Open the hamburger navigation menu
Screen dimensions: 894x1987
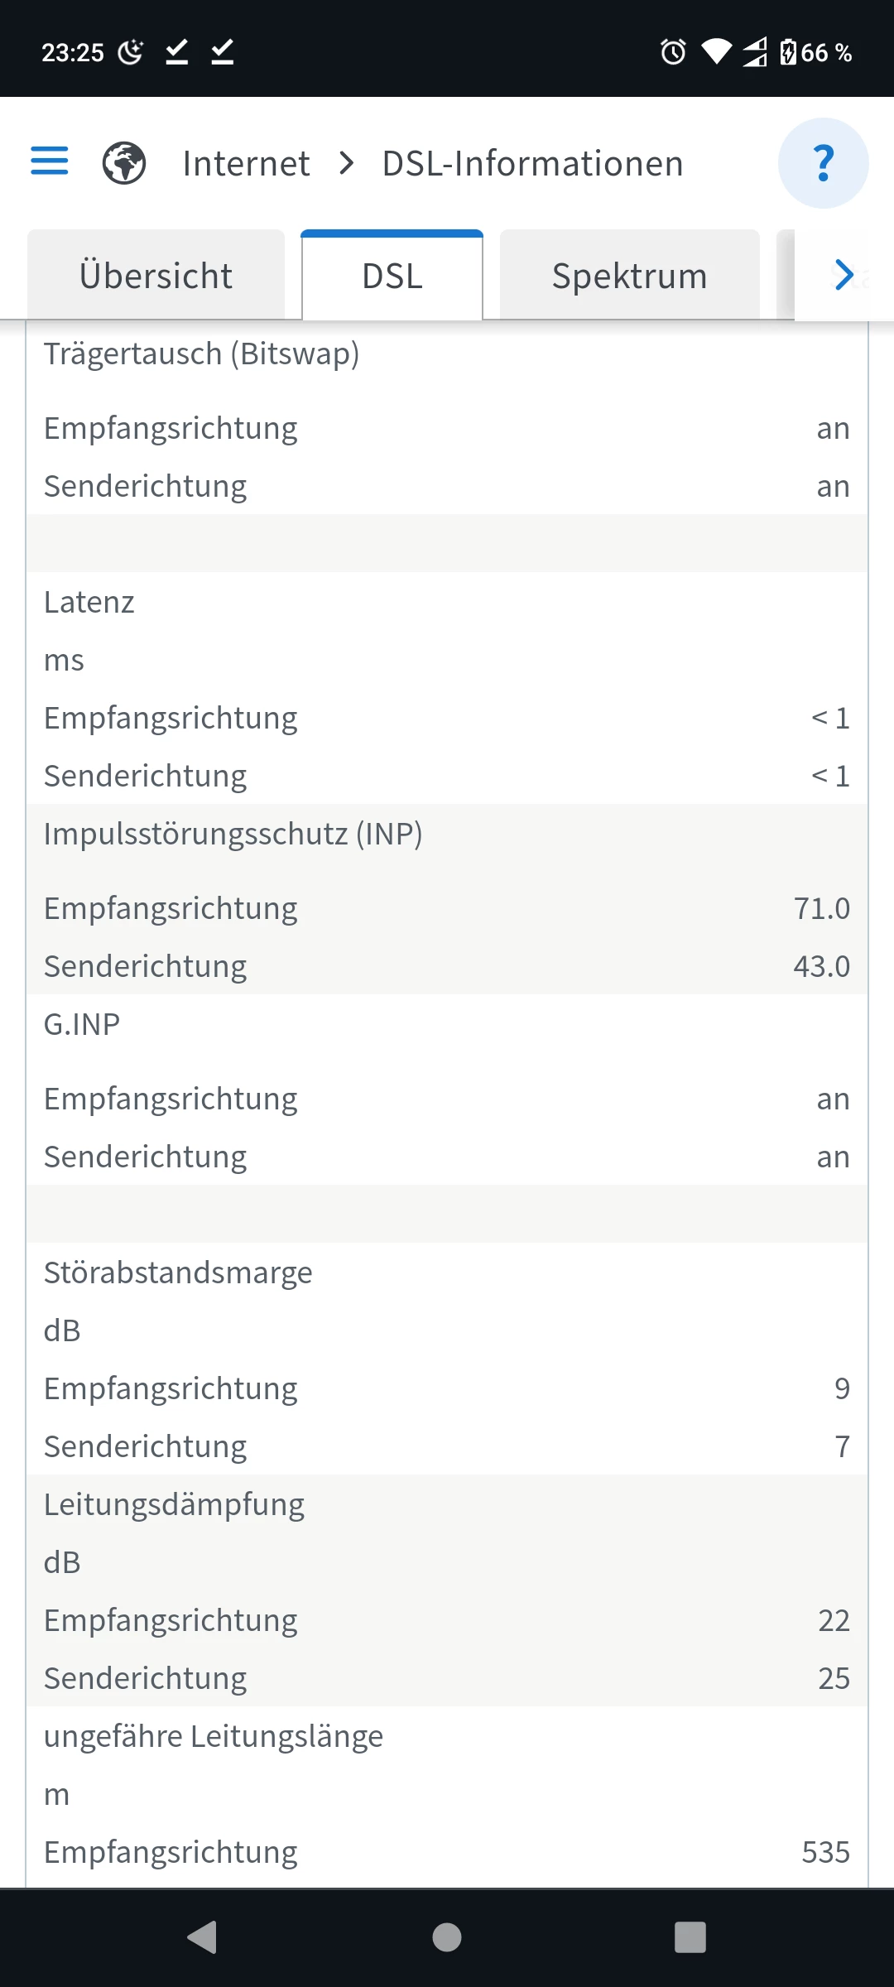pos(50,161)
